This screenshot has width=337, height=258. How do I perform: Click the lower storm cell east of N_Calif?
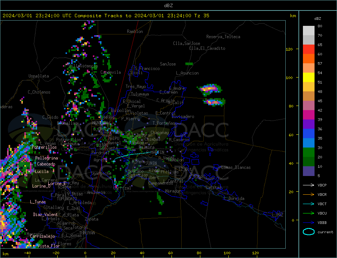[214, 102]
